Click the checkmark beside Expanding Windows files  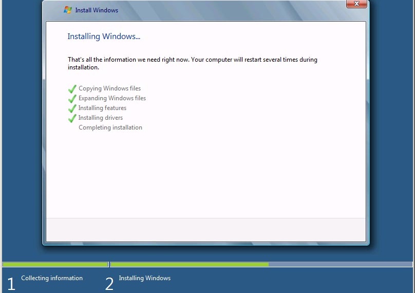point(72,99)
